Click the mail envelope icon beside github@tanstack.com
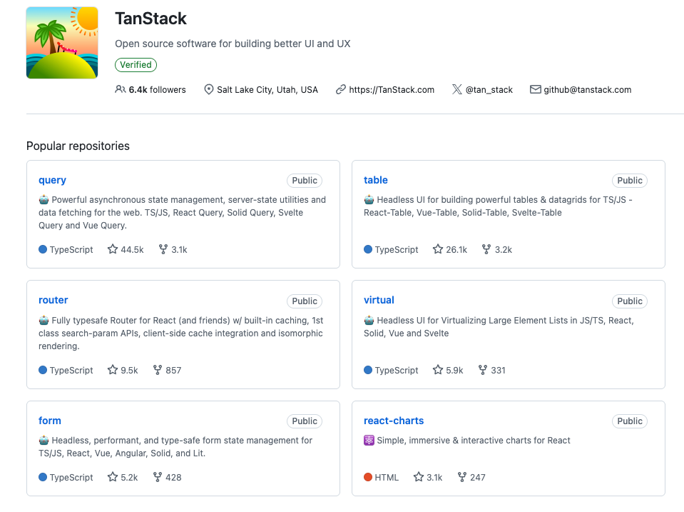 [x=535, y=89]
